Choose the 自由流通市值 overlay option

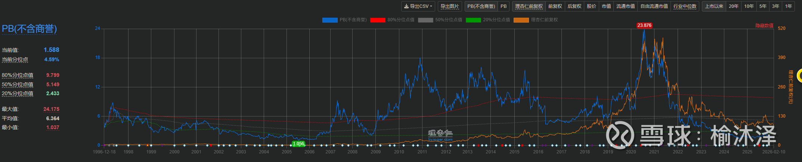654,6
